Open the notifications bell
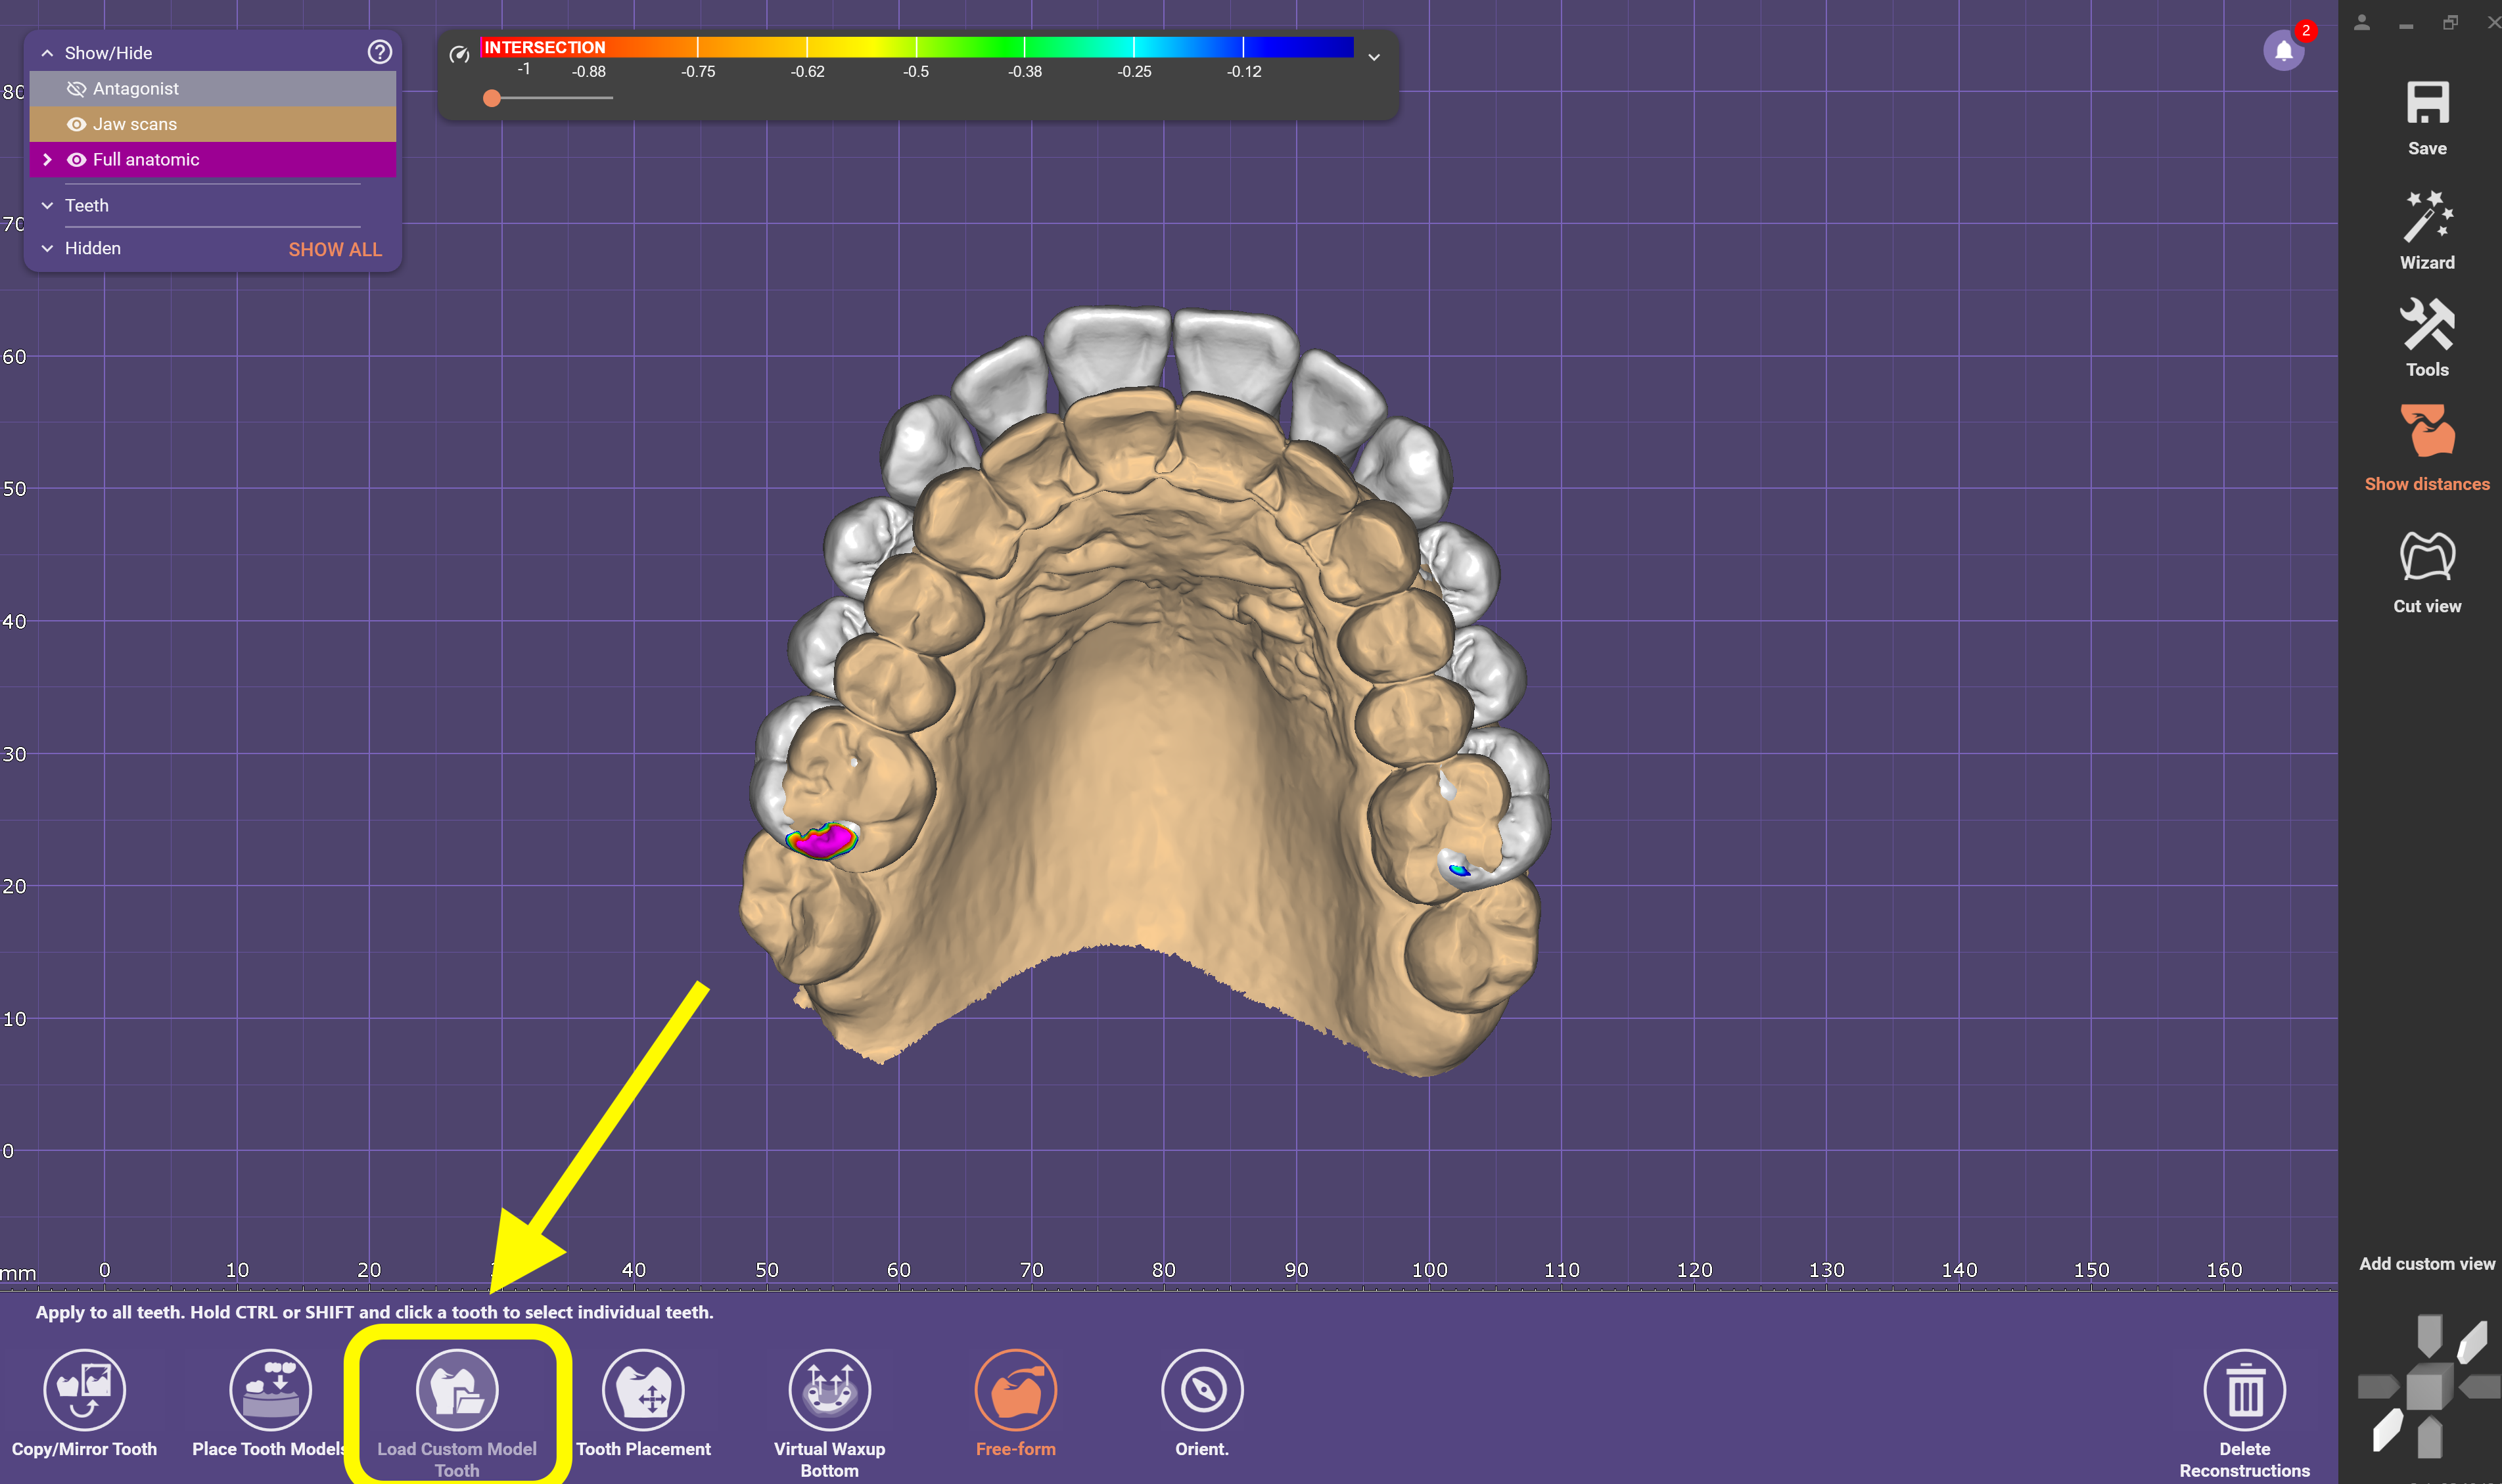This screenshot has width=2502, height=1484. pyautogui.click(x=2283, y=50)
